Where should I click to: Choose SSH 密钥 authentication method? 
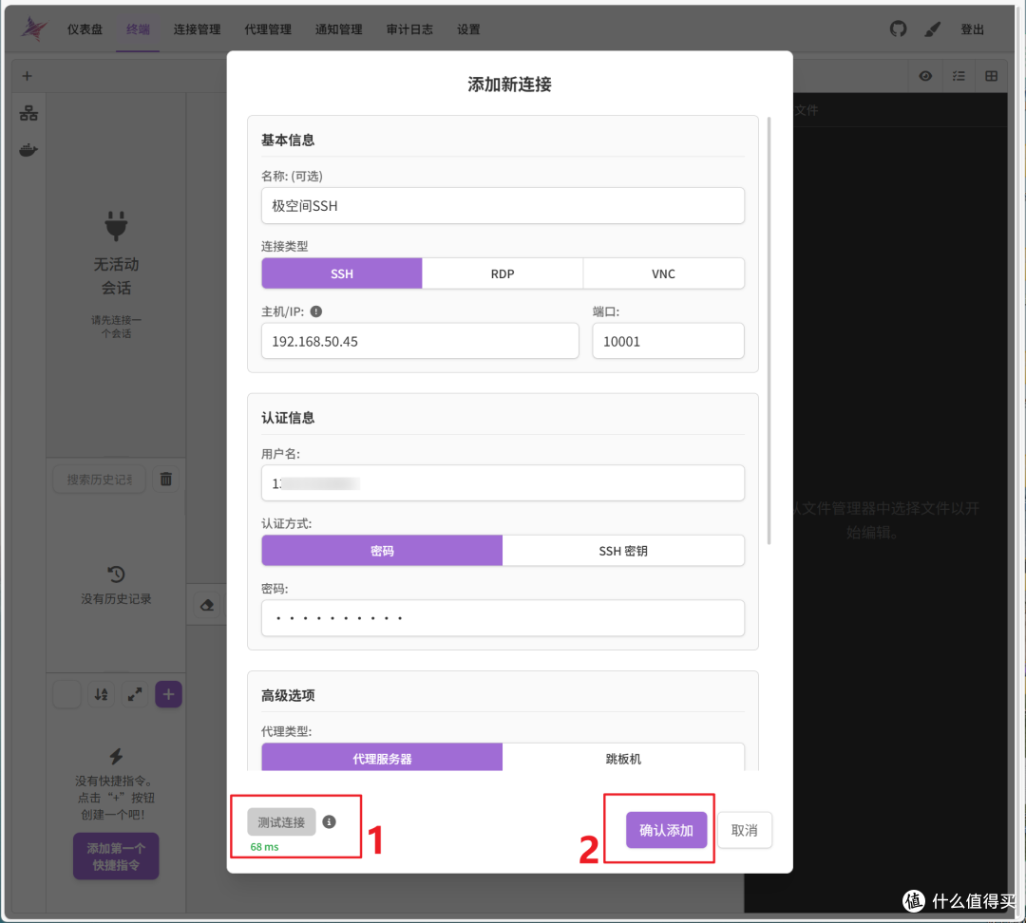click(623, 551)
